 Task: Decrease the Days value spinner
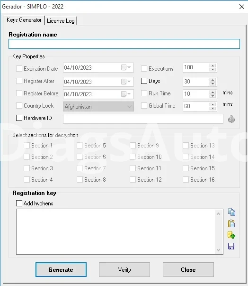[213, 83]
